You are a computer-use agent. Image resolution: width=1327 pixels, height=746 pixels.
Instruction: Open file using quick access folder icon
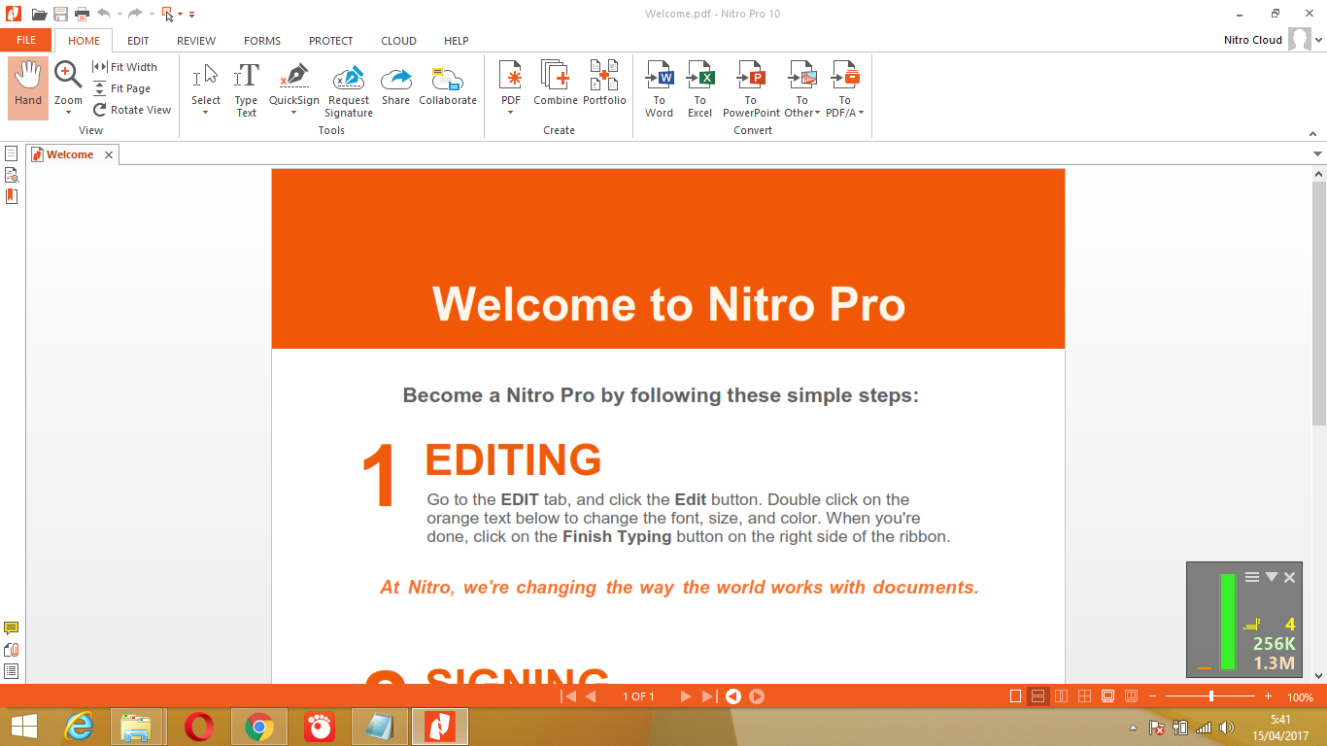(39, 14)
